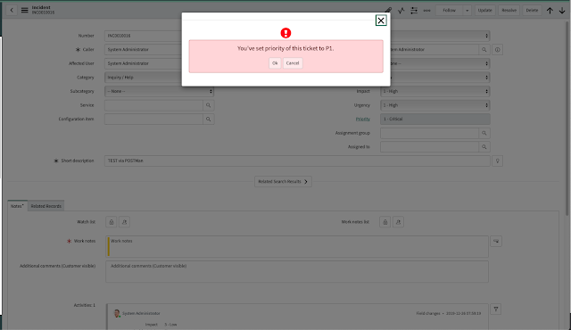Click the Update button
Viewport: 571px width, 330px height.
[x=484, y=10]
